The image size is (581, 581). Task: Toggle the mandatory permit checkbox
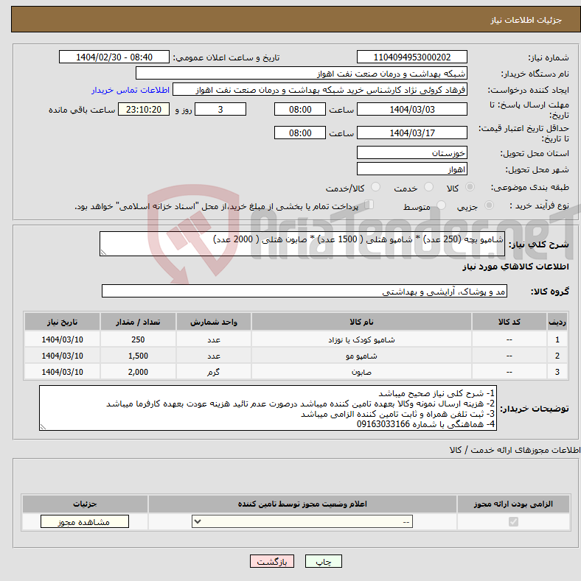click(x=513, y=521)
